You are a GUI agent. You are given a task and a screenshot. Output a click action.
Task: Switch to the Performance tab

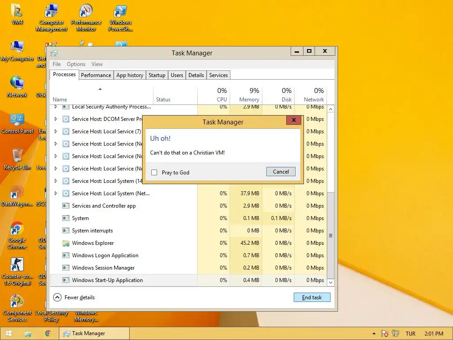tap(96, 75)
